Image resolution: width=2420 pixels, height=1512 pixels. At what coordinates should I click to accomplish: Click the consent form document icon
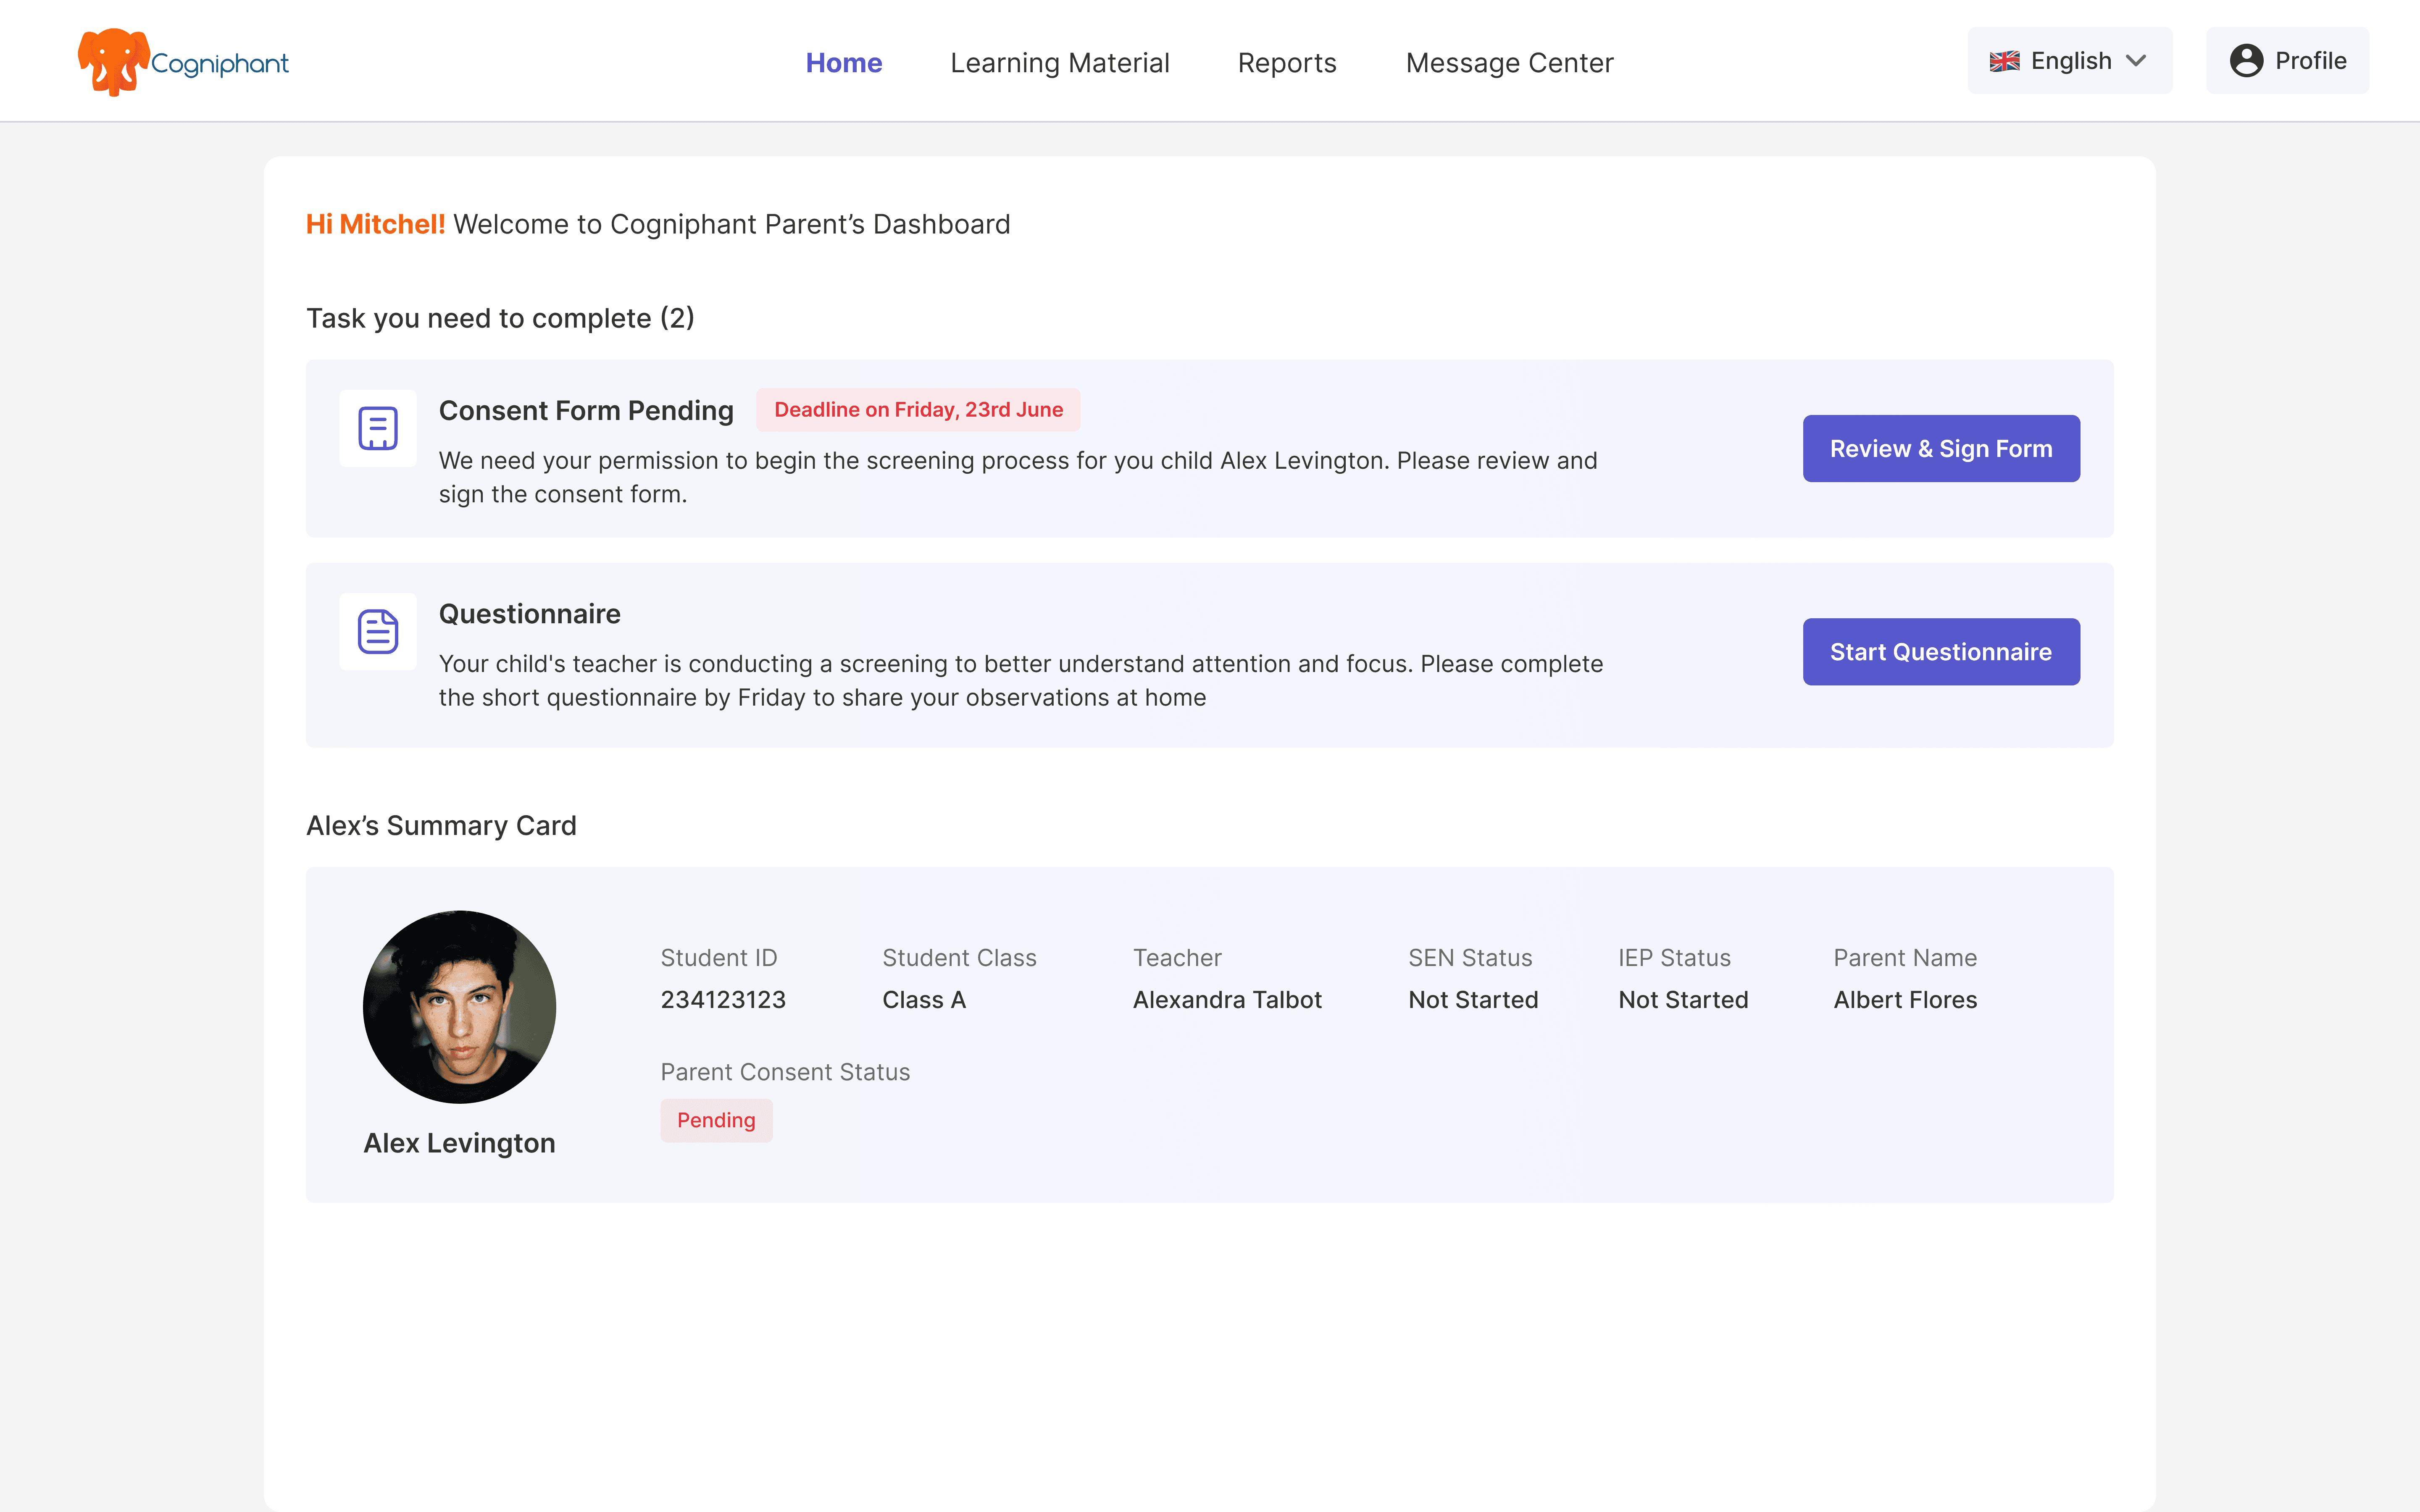point(378,429)
